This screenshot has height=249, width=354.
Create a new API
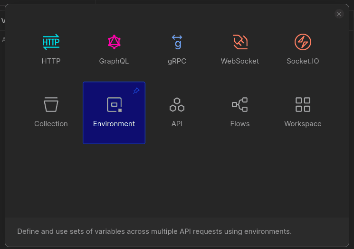tap(177, 113)
